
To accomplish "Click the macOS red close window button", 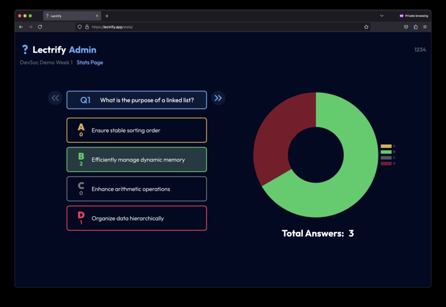I will pos(19,16).
